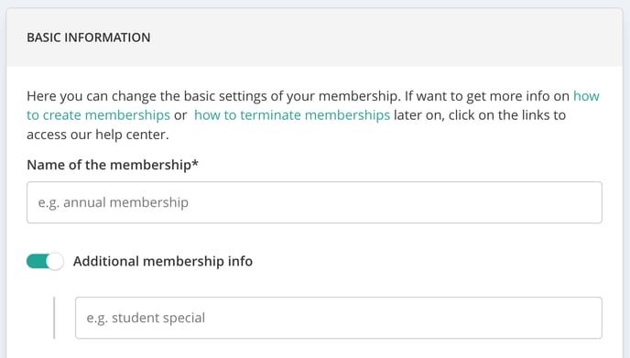Click the BASIC INFORMATION section heading
Viewport: 630px width, 358px height.
click(89, 38)
